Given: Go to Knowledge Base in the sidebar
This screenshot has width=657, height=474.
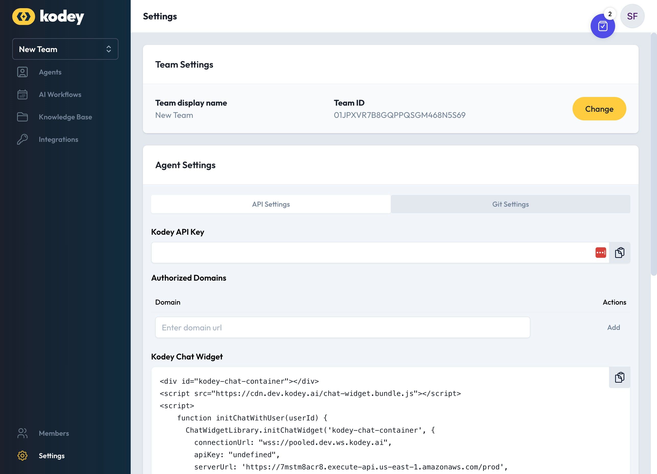Looking at the screenshot, I should pyautogui.click(x=65, y=117).
